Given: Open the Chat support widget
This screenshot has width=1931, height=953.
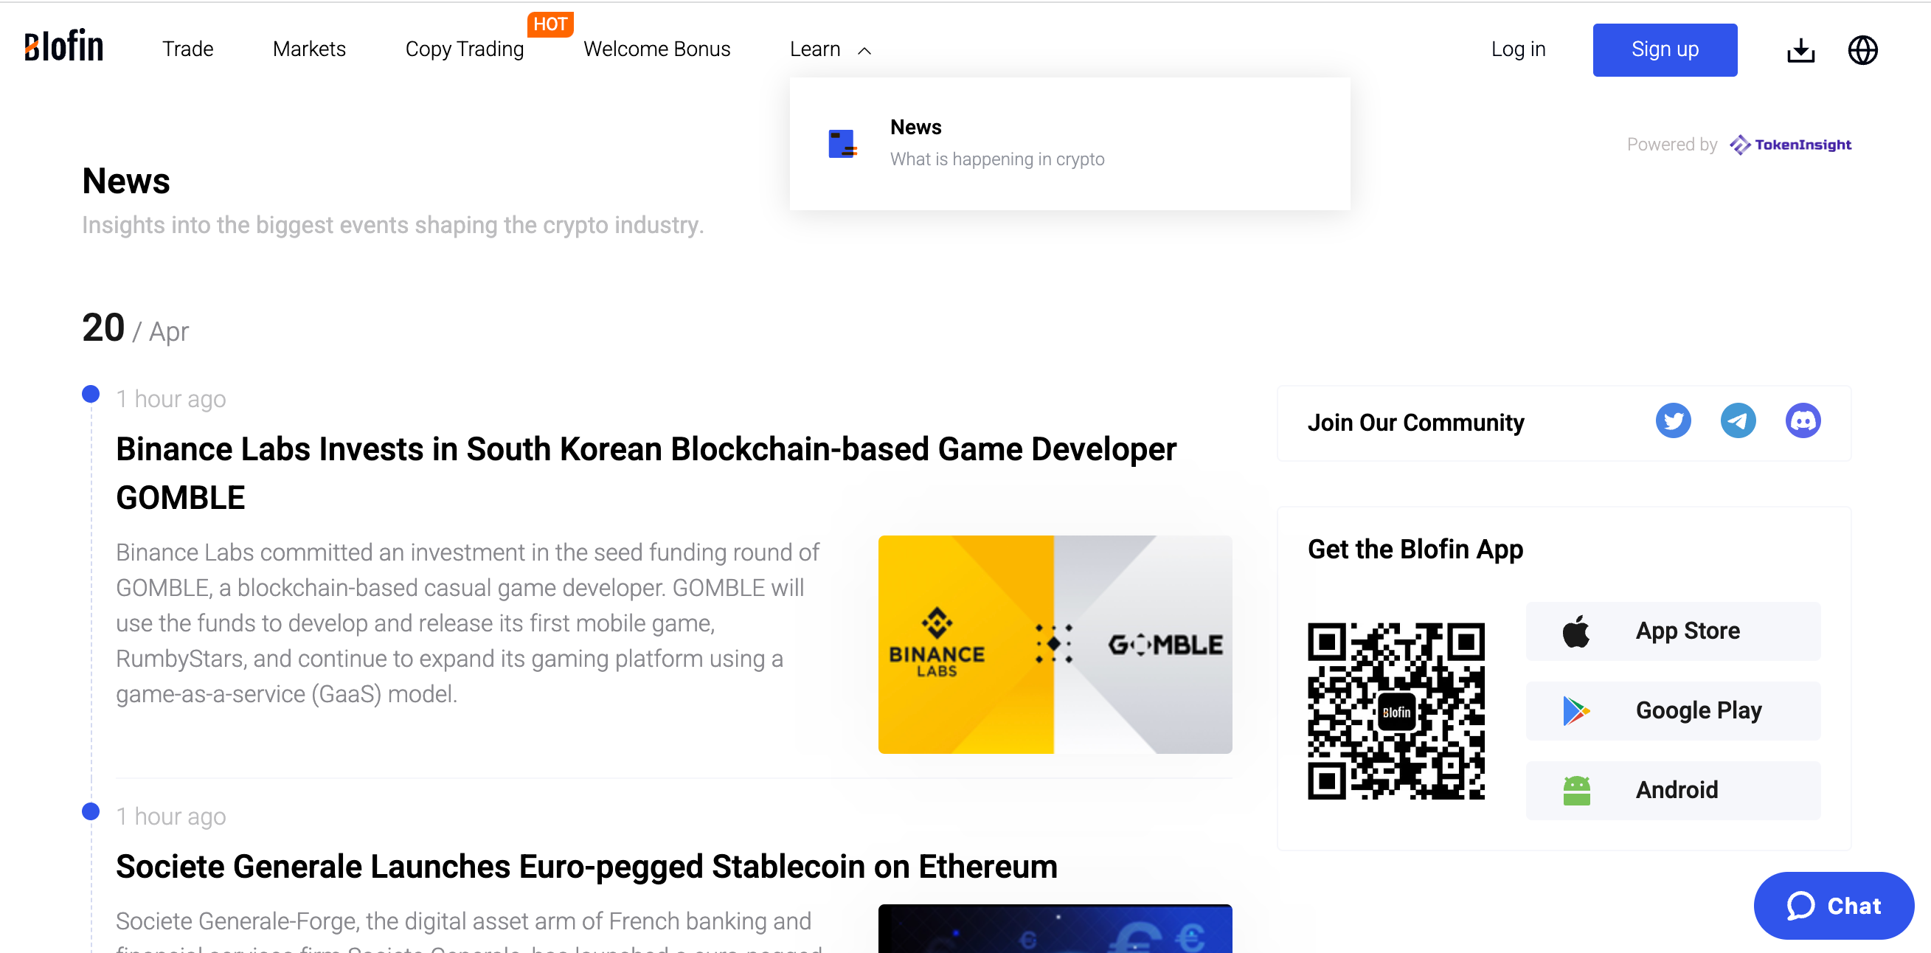Looking at the screenshot, I should (x=1833, y=905).
